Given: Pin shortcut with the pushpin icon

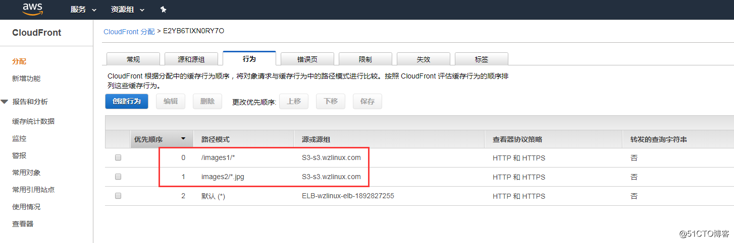Looking at the screenshot, I should [x=163, y=10].
